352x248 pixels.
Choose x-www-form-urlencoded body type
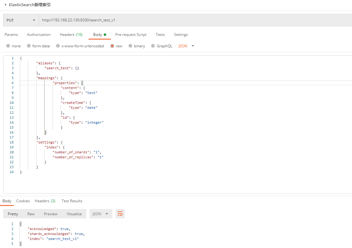[x=58, y=46]
